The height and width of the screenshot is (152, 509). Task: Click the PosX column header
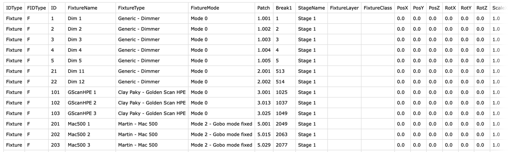click(x=403, y=8)
